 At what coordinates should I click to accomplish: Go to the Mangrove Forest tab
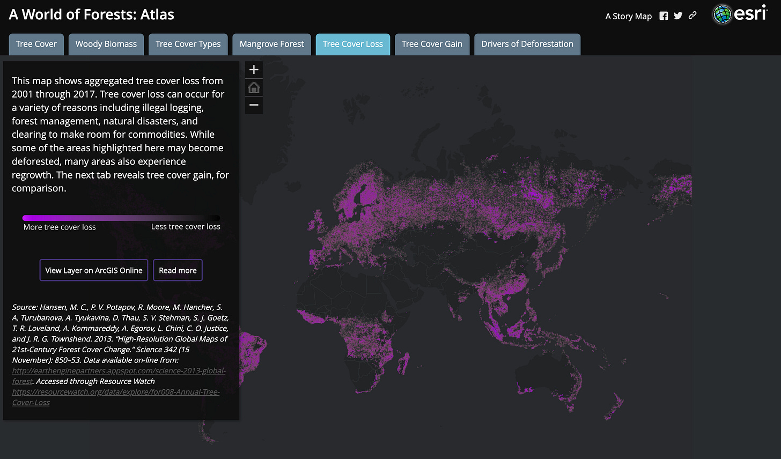coord(272,45)
